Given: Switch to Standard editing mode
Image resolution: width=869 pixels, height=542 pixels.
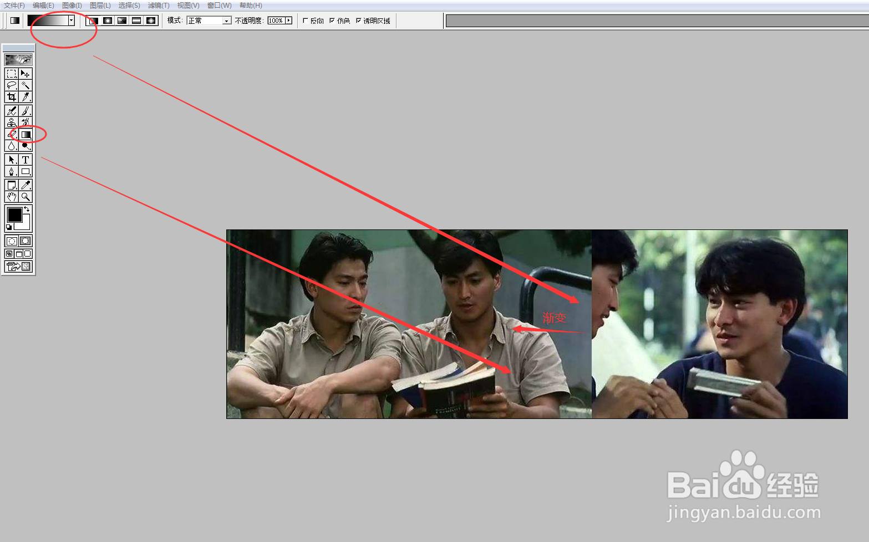Looking at the screenshot, I should coord(12,241).
